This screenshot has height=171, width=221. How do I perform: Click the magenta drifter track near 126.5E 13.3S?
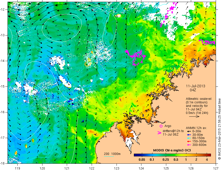[x=207, y=42]
